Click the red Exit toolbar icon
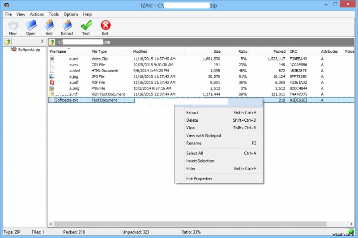Viewport: 358px width, 238px height. click(106, 25)
